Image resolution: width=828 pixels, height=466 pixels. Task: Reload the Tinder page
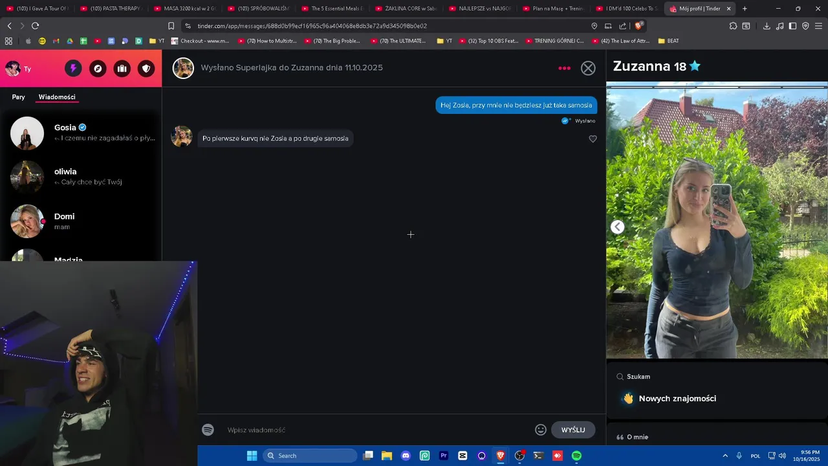click(35, 26)
